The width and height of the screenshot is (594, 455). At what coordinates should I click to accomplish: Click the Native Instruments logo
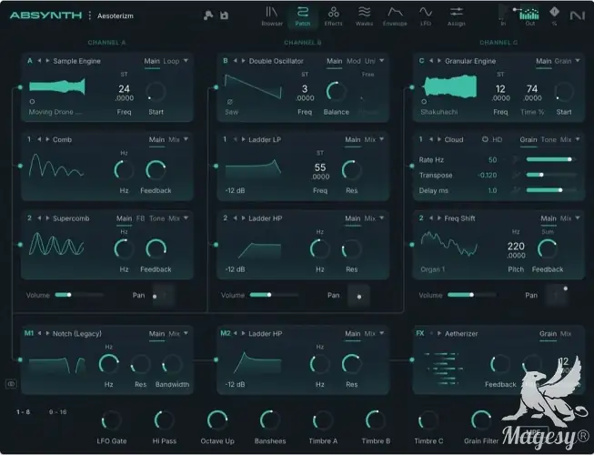point(578,15)
